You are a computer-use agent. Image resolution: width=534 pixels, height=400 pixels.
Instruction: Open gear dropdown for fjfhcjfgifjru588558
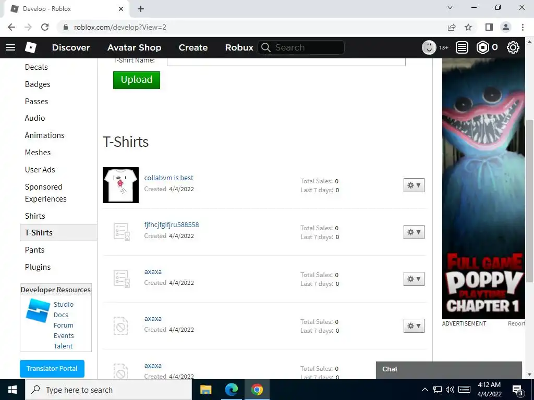(x=414, y=232)
